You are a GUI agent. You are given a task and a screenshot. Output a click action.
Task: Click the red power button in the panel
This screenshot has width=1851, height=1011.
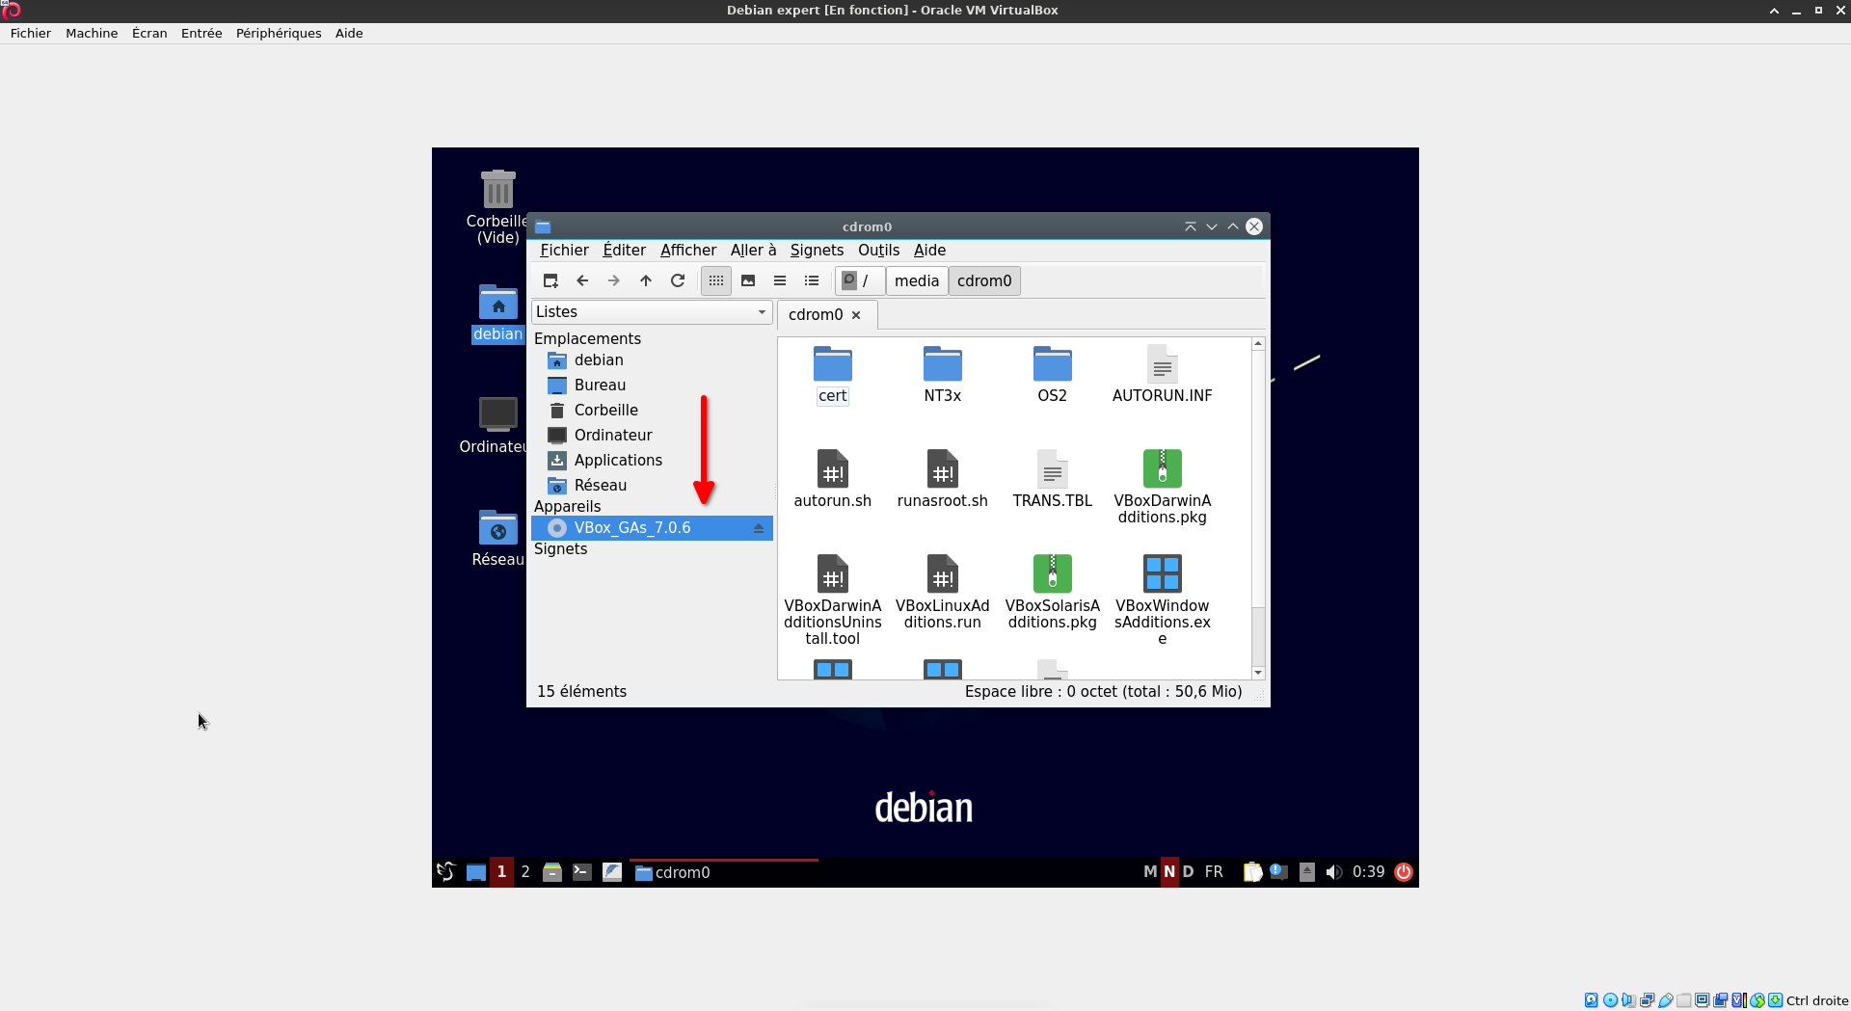1404,872
